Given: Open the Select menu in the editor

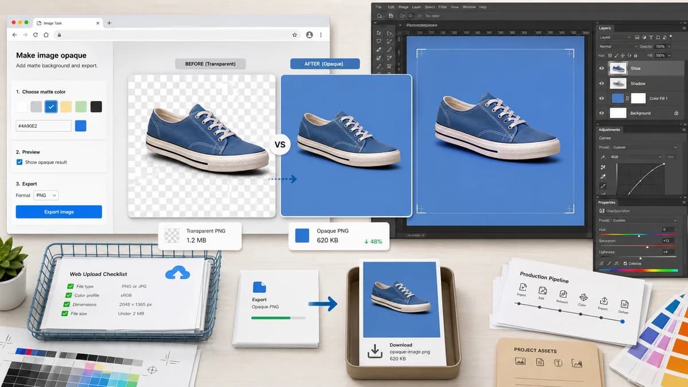Looking at the screenshot, I should (x=429, y=7).
